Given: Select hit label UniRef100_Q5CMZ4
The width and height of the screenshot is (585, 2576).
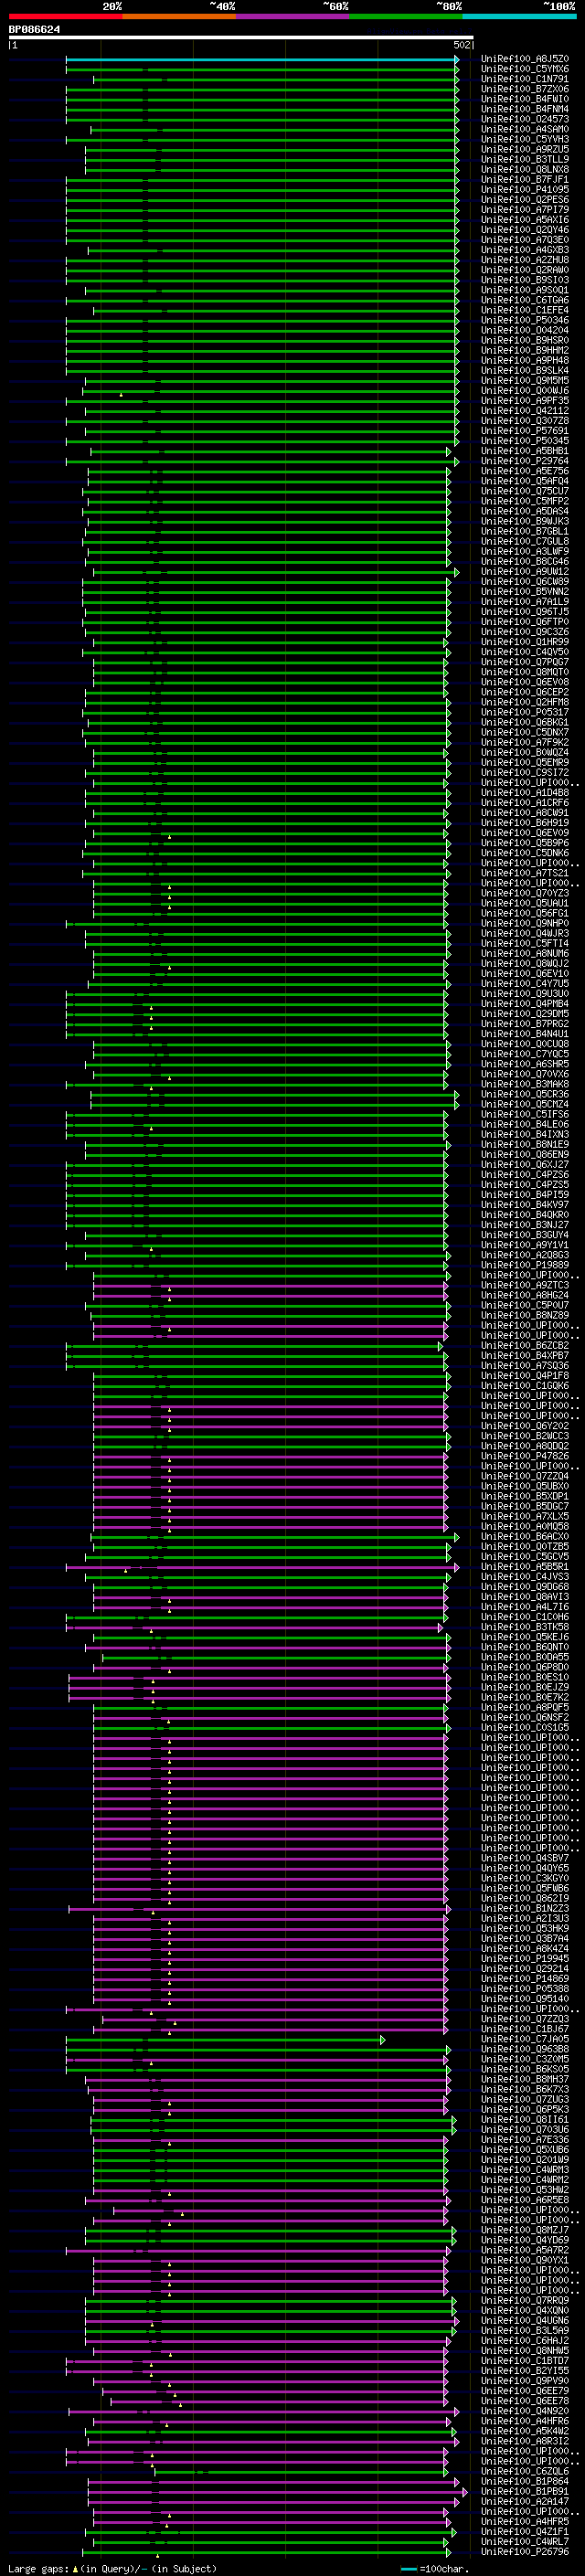Looking at the screenshot, I should pos(524,1104).
